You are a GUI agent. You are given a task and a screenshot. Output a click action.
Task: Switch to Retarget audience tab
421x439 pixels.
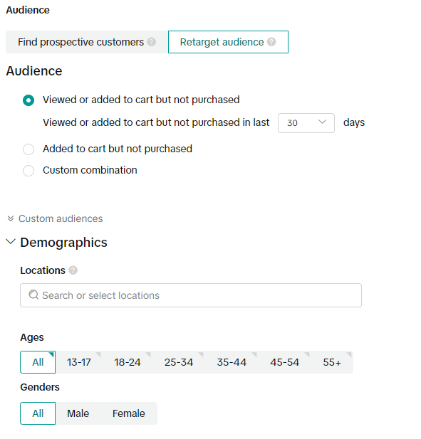click(x=228, y=42)
